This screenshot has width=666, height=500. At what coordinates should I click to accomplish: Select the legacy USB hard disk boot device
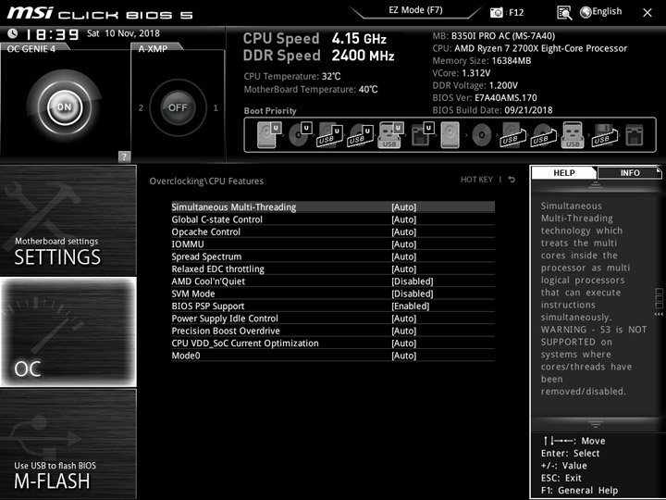(x=513, y=135)
